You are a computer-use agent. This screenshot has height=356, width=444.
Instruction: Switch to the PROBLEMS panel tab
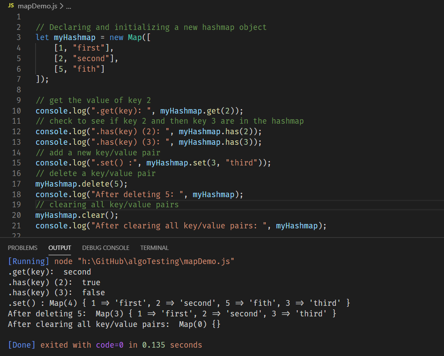(x=22, y=248)
